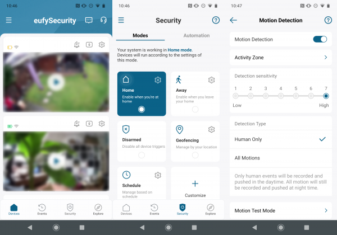Switch to Modes tab
Screen dimensions: 337x235
tap(140, 35)
